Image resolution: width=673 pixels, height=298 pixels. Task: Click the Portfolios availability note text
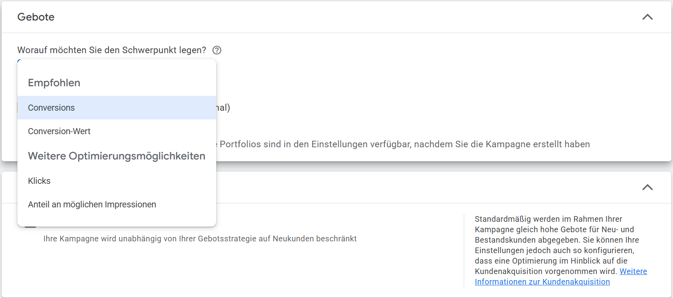(404, 144)
